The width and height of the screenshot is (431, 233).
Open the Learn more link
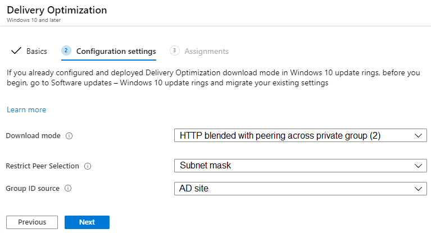pyautogui.click(x=26, y=109)
